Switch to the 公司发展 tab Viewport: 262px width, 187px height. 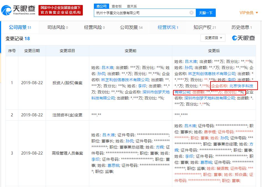(x=131, y=27)
